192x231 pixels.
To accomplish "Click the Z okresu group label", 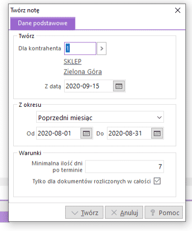I will (30, 105).
